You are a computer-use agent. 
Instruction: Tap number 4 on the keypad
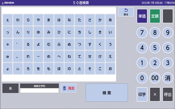pos(142,48)
